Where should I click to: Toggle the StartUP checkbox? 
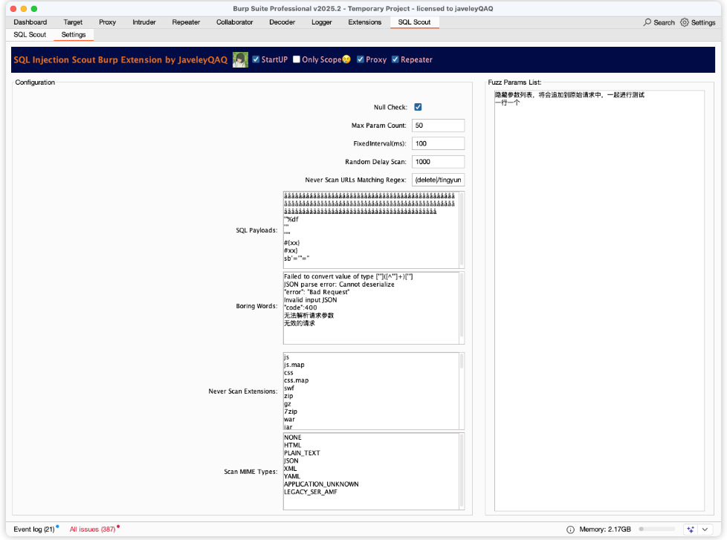[256, 59]
